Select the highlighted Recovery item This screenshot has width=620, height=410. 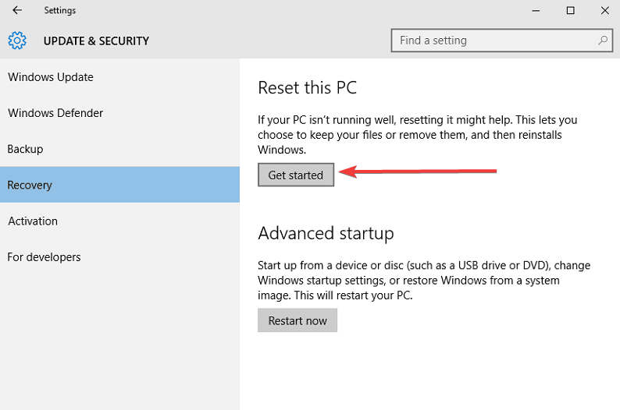point(119,185)
